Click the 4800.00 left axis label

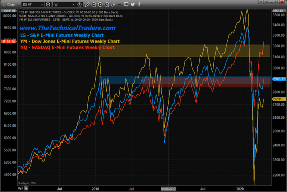10,174
